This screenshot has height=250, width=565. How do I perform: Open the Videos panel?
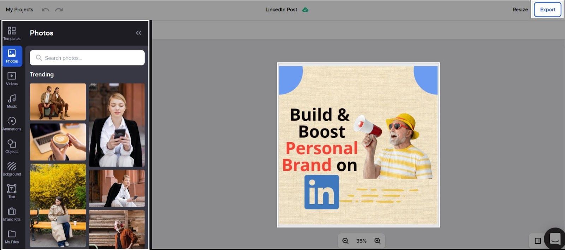[12, 79]
